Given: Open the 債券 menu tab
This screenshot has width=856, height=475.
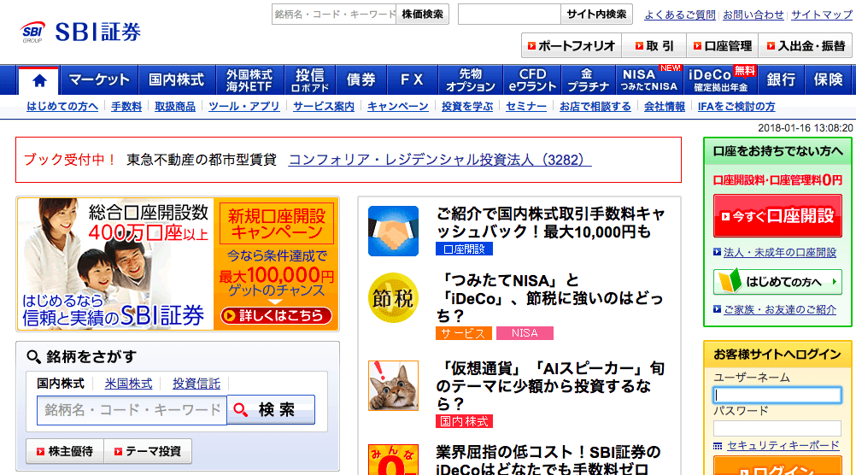Looking at the screenshot, I should click(361, 79).
